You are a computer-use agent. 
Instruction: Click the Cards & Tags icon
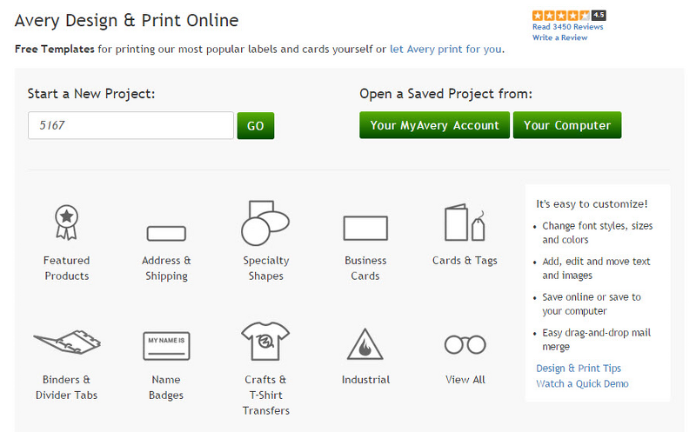click(x=465, y=223)
